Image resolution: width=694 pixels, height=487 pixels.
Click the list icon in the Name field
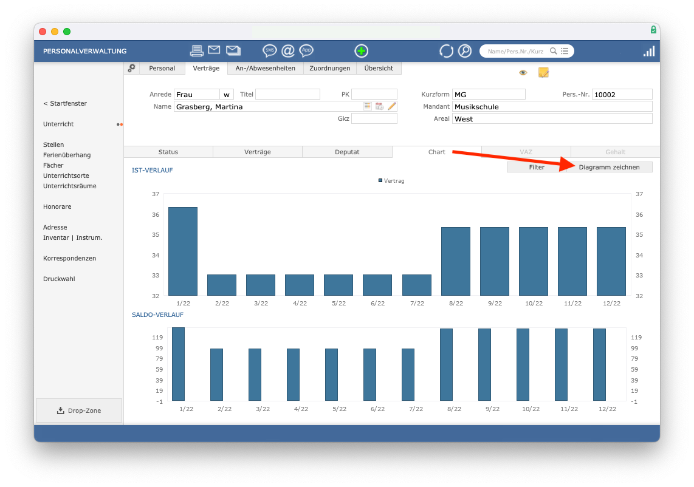(x=368, y=106)
